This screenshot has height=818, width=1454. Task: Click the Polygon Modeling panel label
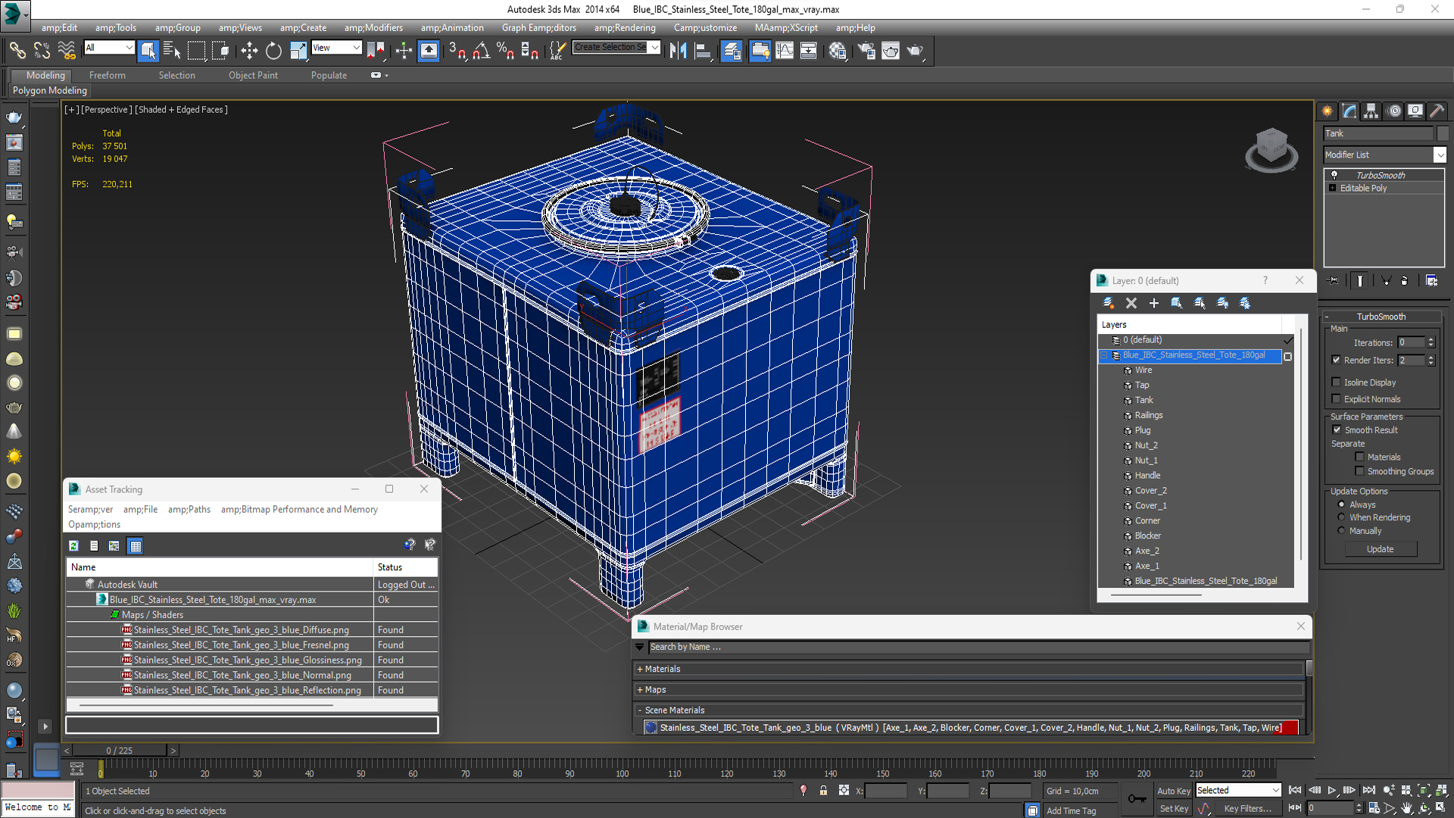pyautogui.click(x=50, y=90)
